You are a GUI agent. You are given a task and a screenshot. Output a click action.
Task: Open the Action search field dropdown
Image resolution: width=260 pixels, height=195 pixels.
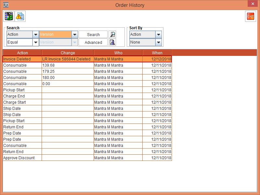(35, 34)
